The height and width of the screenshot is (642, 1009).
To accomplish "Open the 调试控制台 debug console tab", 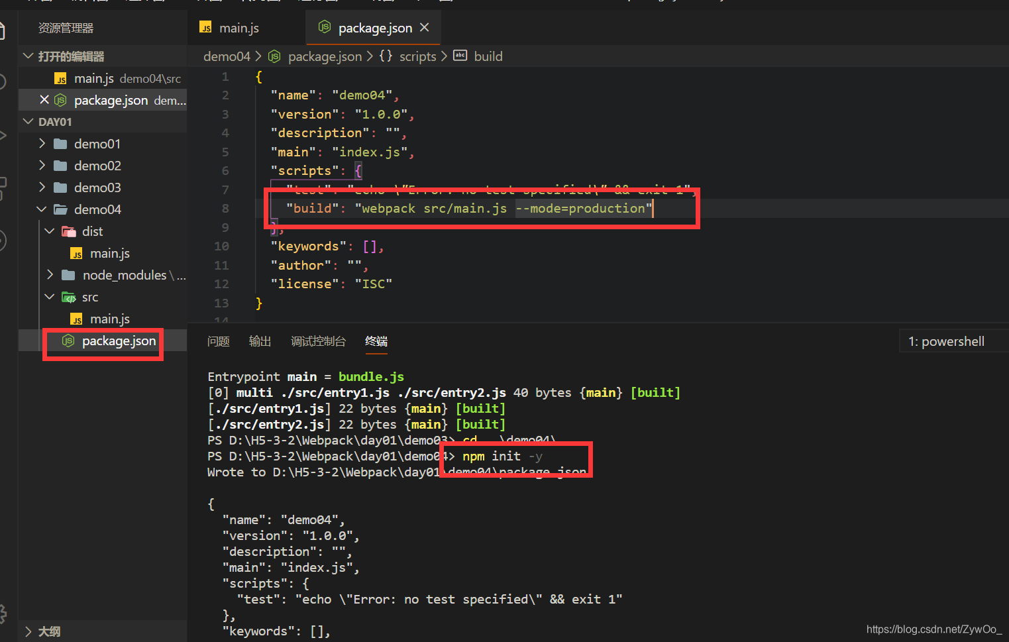I will click(x=318, y=341).
